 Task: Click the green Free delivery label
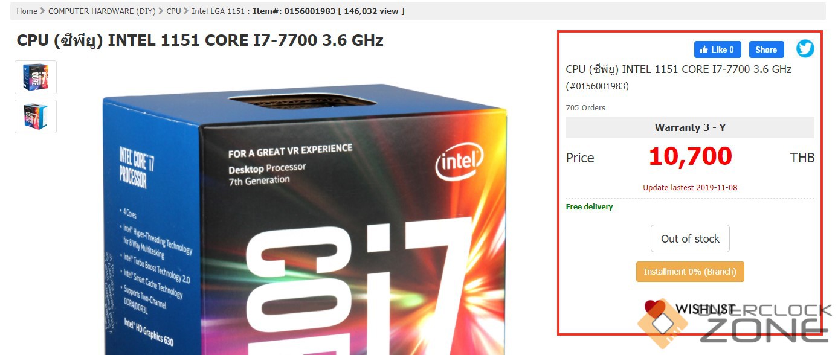pos(589,206)
